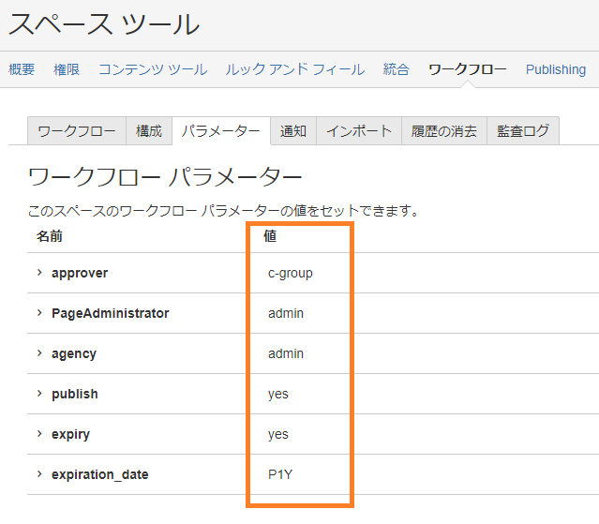Switch to the 構成 sub-tab

point(149,131)
